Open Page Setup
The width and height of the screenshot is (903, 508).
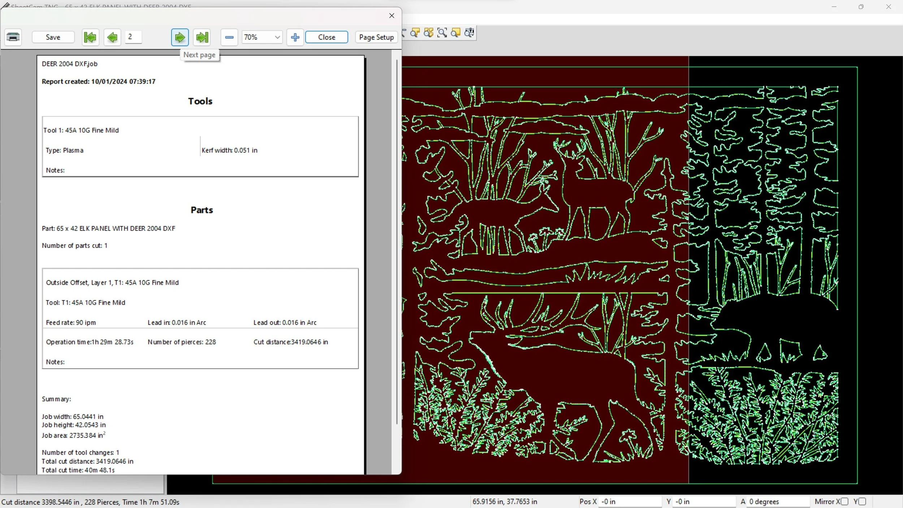tap(376, 37)
